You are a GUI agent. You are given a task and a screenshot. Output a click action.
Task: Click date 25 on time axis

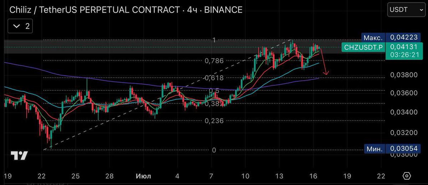point(76,176)
